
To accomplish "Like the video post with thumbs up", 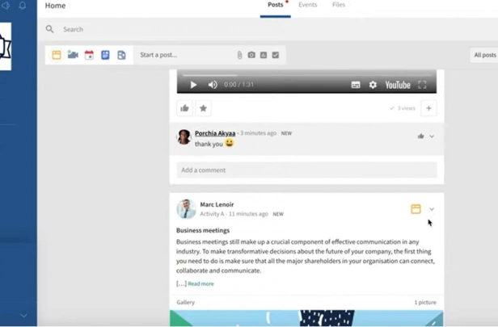I will point(184,108).
